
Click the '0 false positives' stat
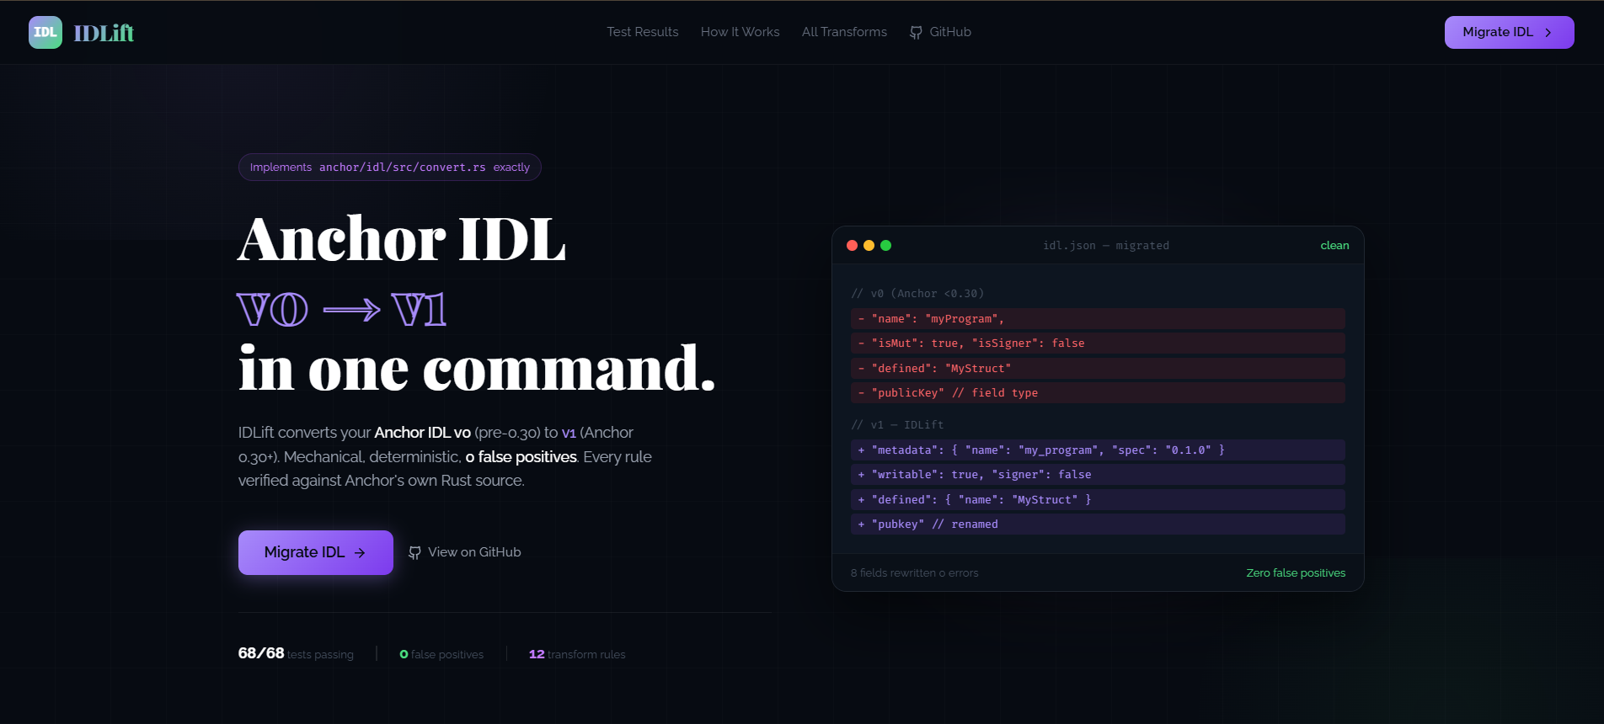tap(441, 654)
